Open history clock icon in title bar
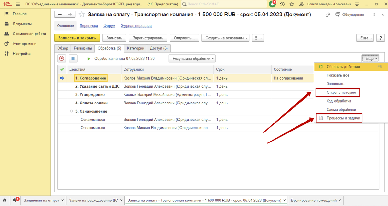The image size is (388, 206). coord(282,4)
